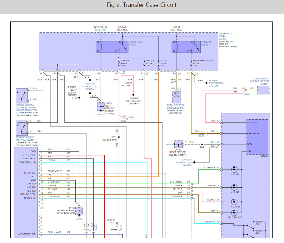Click the G103 ground label
284x243 pixels.
tap(74, 98)
